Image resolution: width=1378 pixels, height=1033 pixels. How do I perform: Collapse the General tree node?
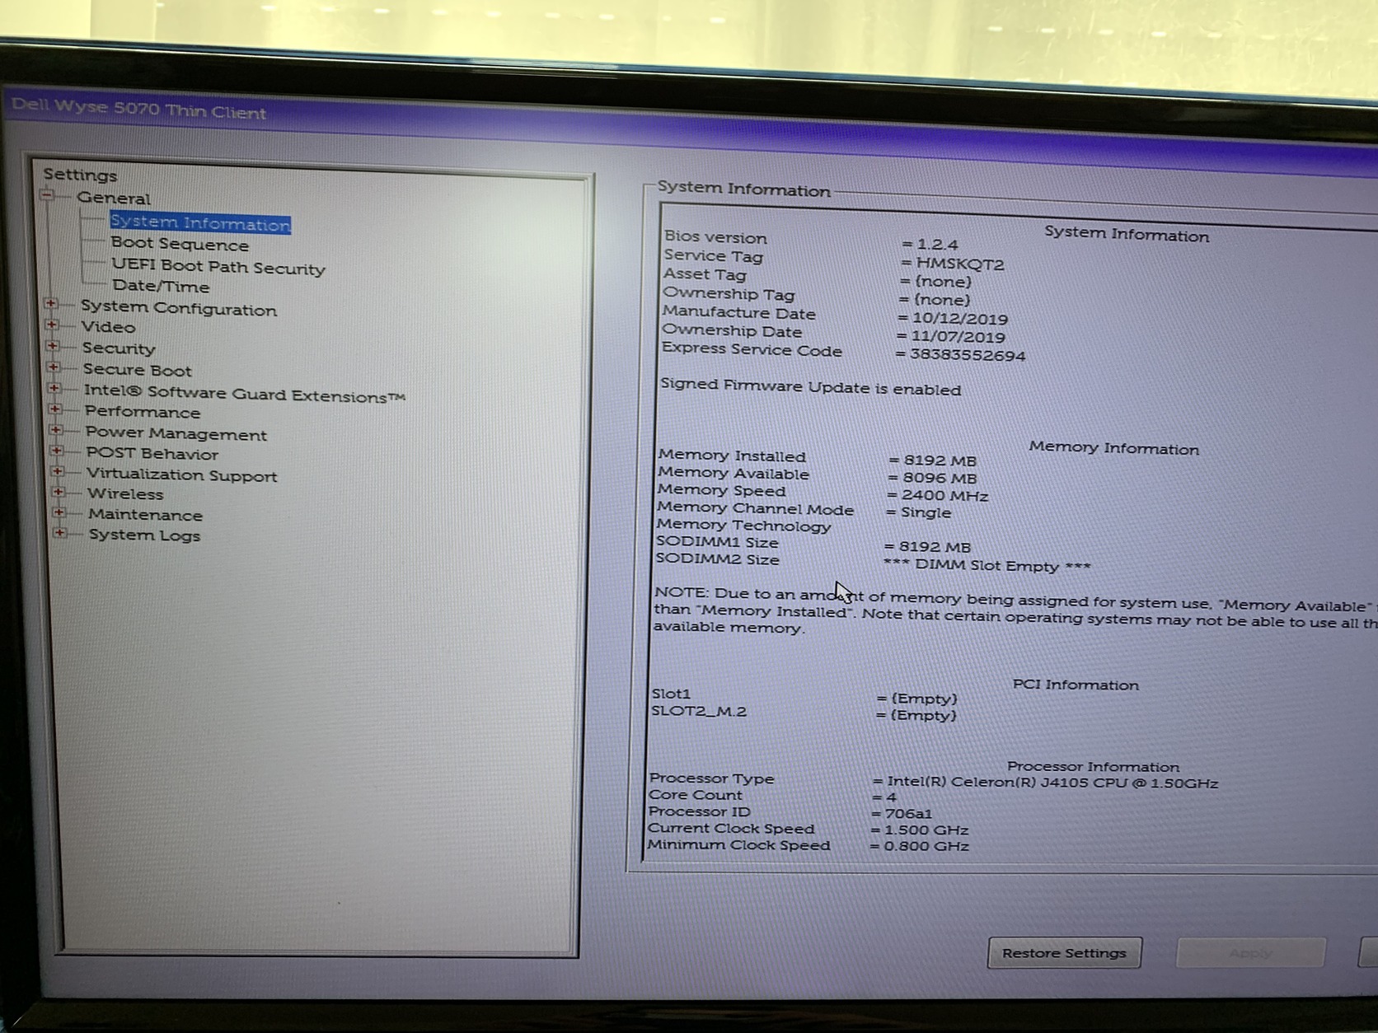click(x=47, y=195)
